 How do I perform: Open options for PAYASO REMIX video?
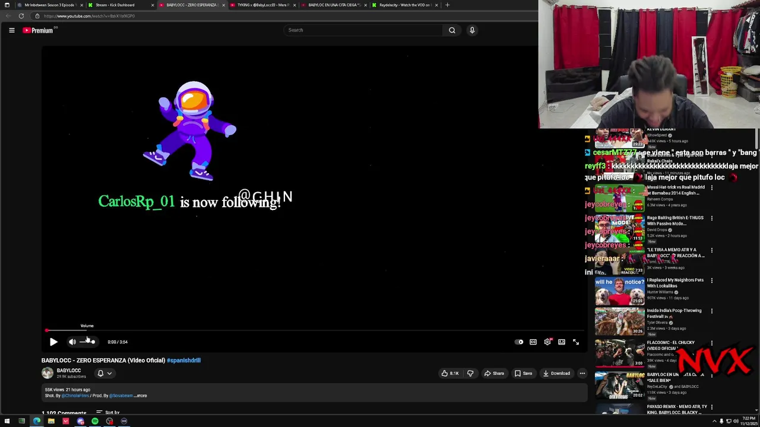click(x=712, y=407)
